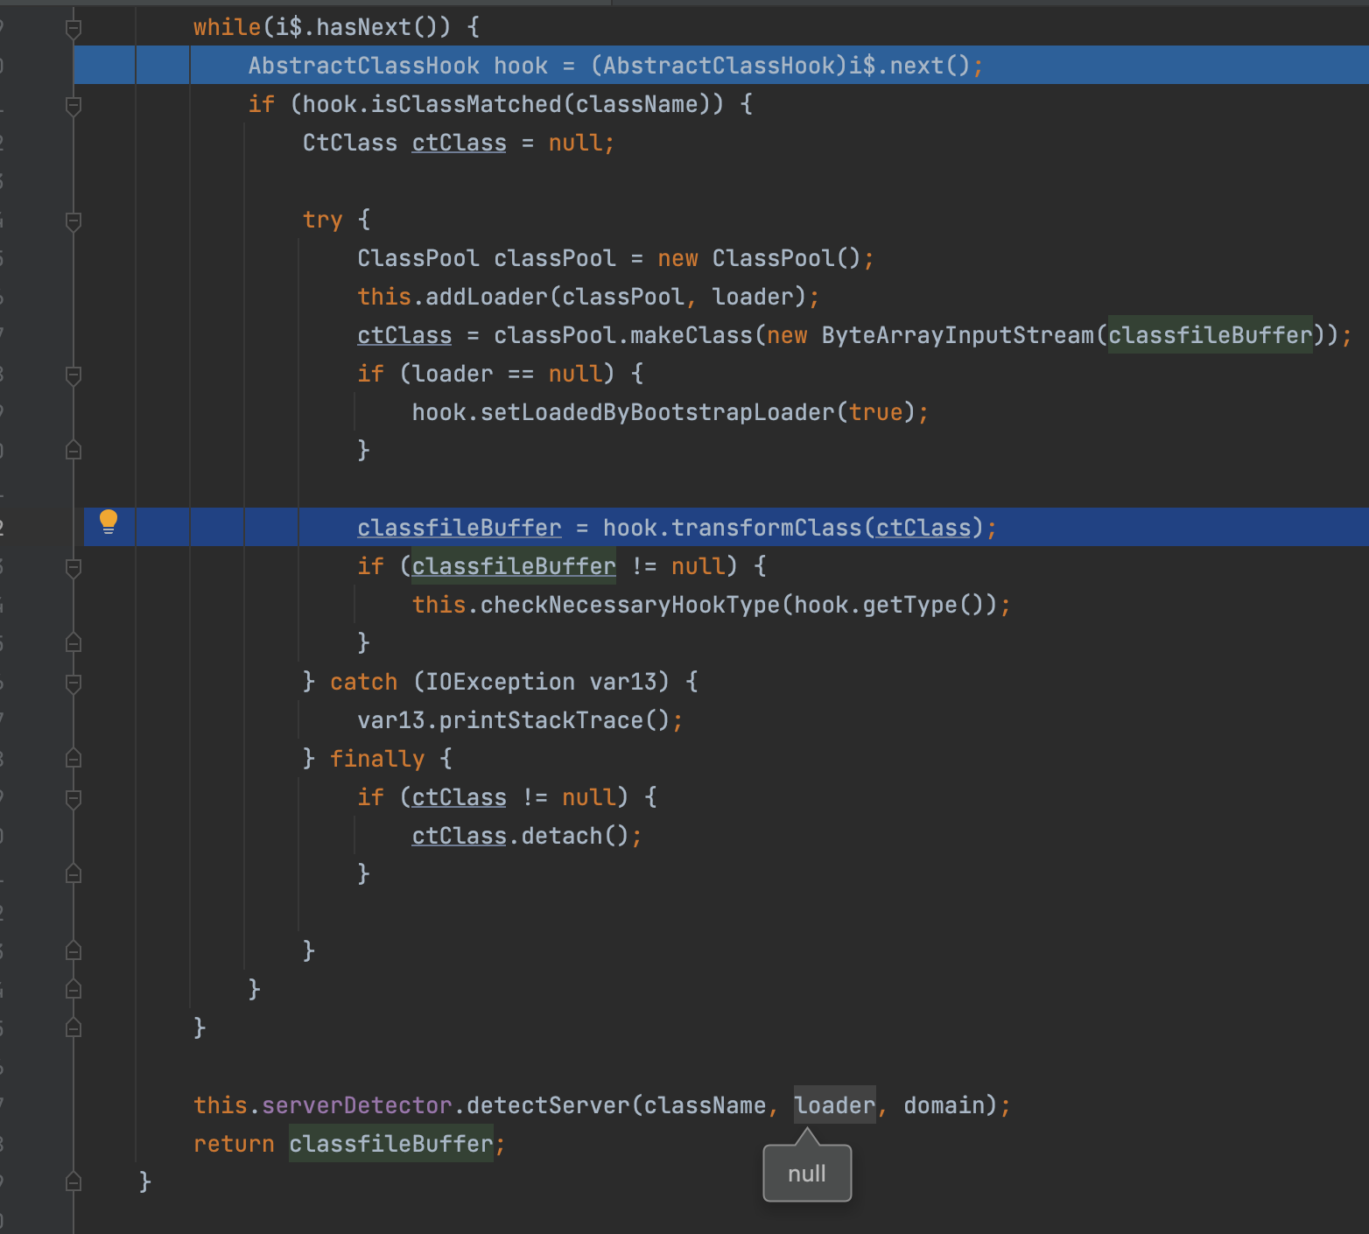This screenshot has width=1369, height=1234.
Task: Click the null value hint below loader
Action: (805, 1172)
